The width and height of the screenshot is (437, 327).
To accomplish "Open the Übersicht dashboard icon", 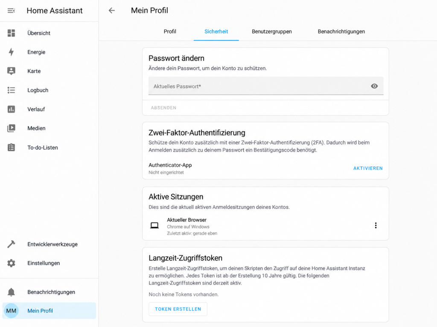I will point(11,33).
